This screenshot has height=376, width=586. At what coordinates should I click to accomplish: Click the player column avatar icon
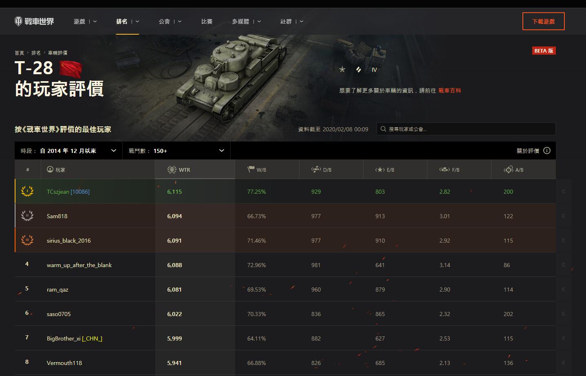point(50,169)
